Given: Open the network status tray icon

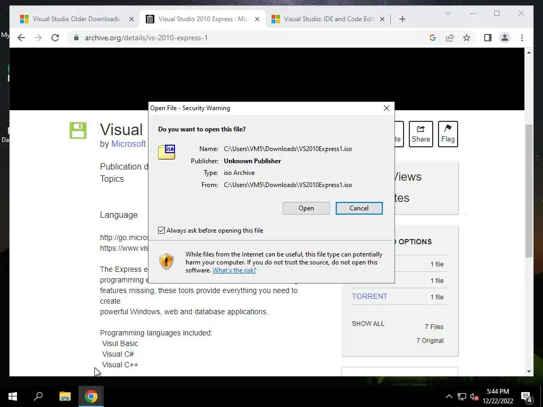Looking at the screenshot, I should coord(461,396).
